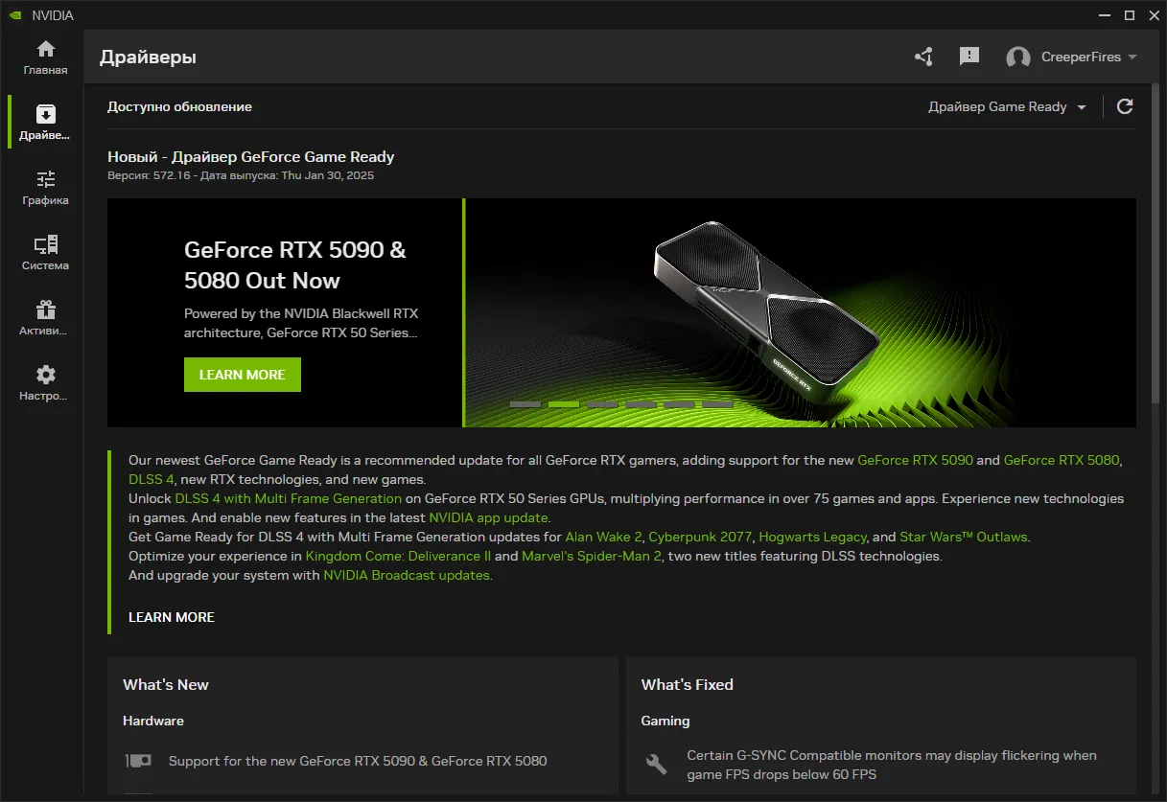Click LEARN MORE below release notes
The width and height of the screenshot is (1167, 802).
point(172,617)
